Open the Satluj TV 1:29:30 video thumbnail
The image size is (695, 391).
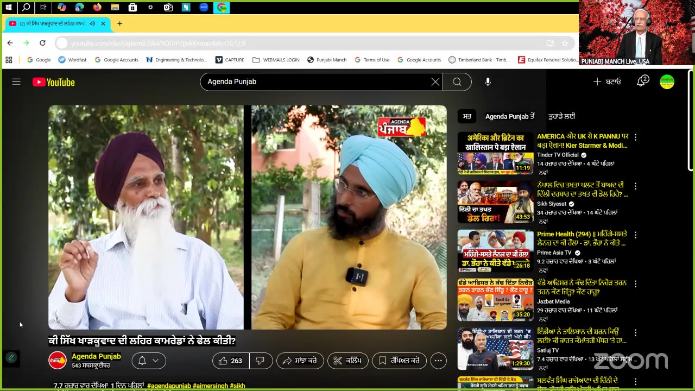pyautogui.click(x=495, y=349)
